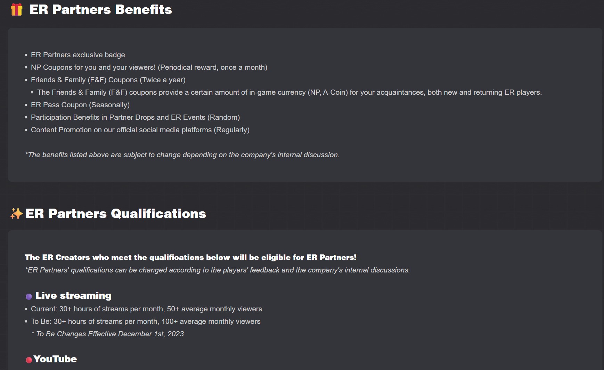
Task: Click the To Be 100+ average viewers requirement
Action: pos(146,321)
